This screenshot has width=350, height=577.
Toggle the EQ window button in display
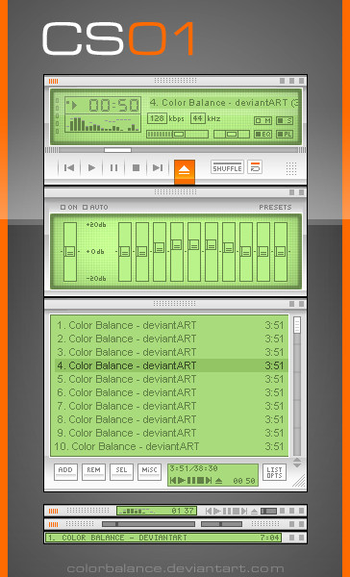point(262,135)
